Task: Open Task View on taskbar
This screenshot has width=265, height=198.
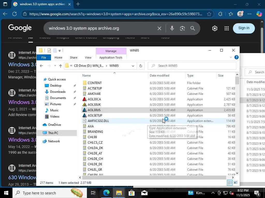Action: pos(93,193)
